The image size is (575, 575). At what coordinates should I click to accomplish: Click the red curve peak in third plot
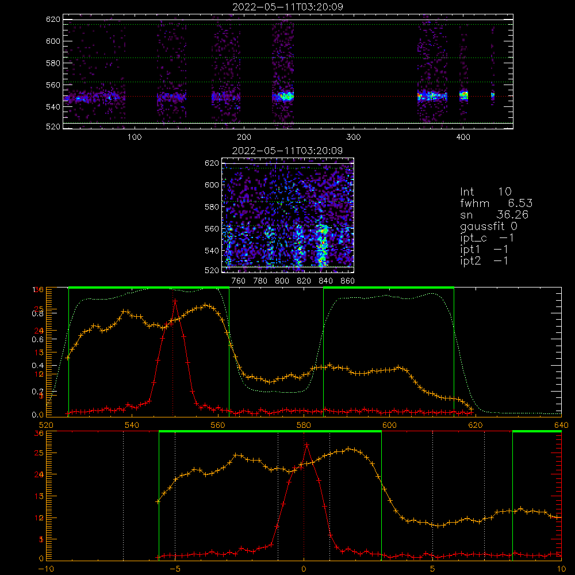(175, 301)
